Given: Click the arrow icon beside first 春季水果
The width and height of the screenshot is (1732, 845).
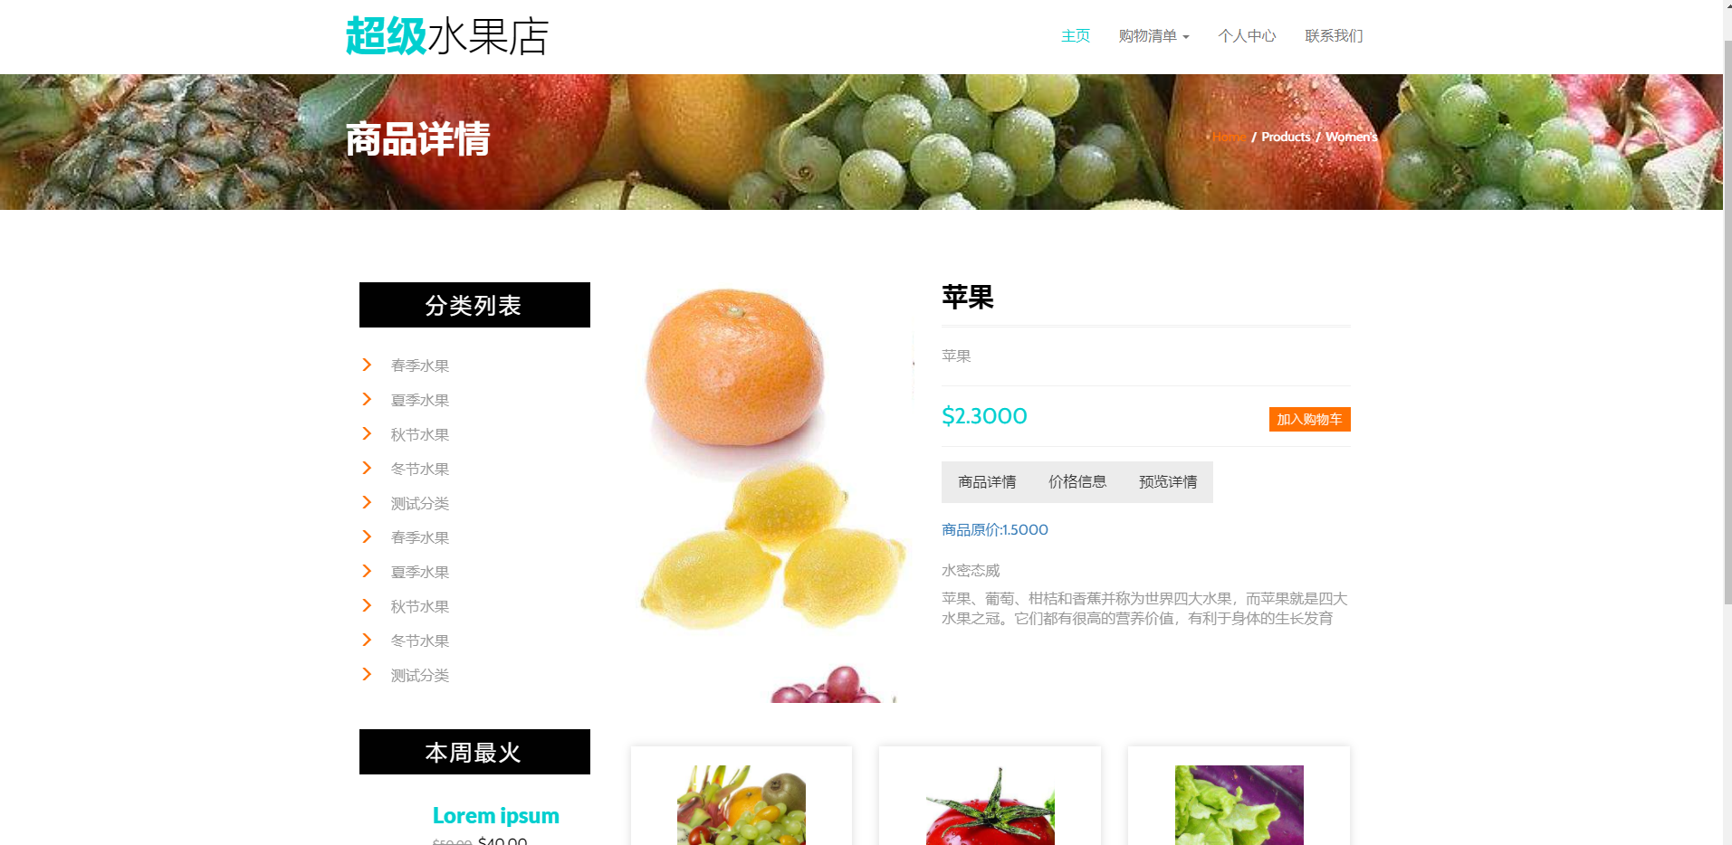Looking at the screenshot, I should (367, 365).
